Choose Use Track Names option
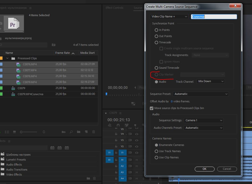This screenshot has width=252, height=184. (x=156, y=151)
